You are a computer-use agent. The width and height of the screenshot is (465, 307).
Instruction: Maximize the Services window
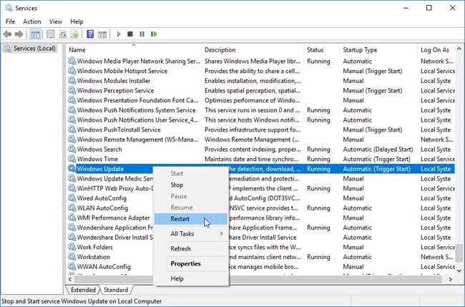click(429, 8)
